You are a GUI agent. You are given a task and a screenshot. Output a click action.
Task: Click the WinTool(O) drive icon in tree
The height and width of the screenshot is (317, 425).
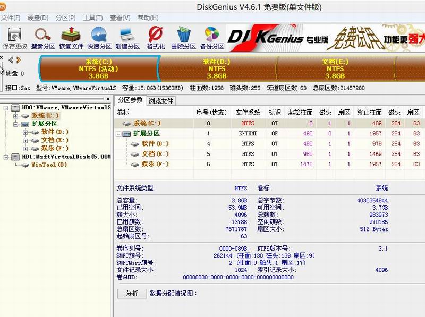[x=25, y=165]
